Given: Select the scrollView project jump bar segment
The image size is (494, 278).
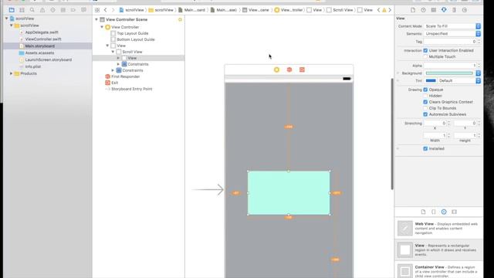Looking at the screenshot, I should pos(131,10).
